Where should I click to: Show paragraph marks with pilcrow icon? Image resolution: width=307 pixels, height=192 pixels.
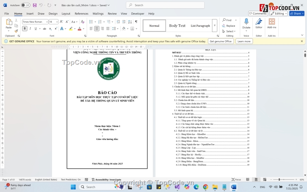point(136,22)
